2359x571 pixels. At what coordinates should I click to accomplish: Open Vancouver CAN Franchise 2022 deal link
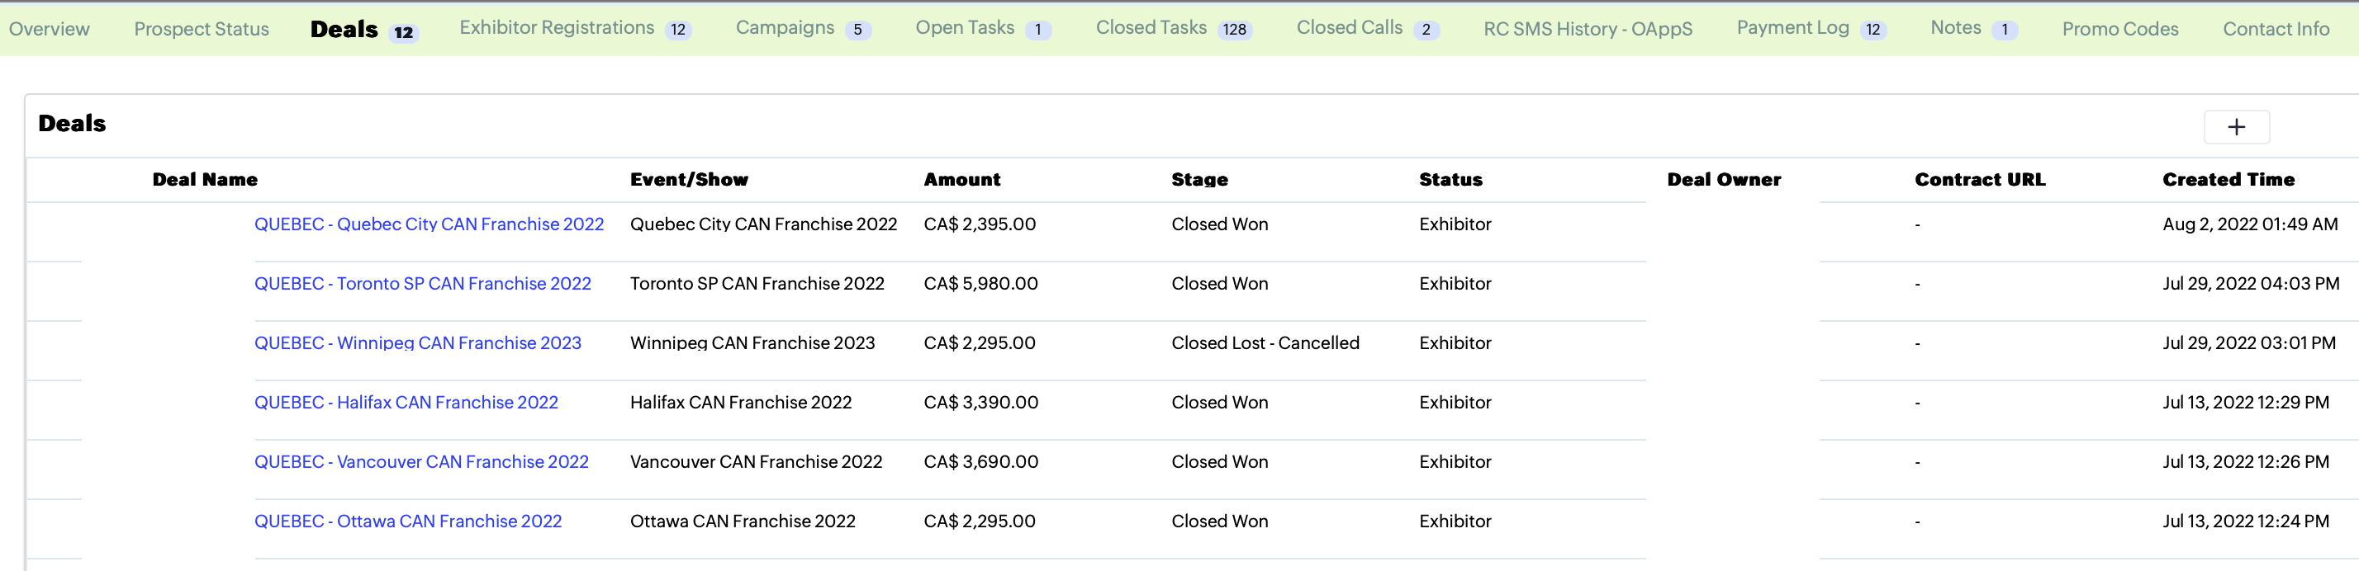421,462
